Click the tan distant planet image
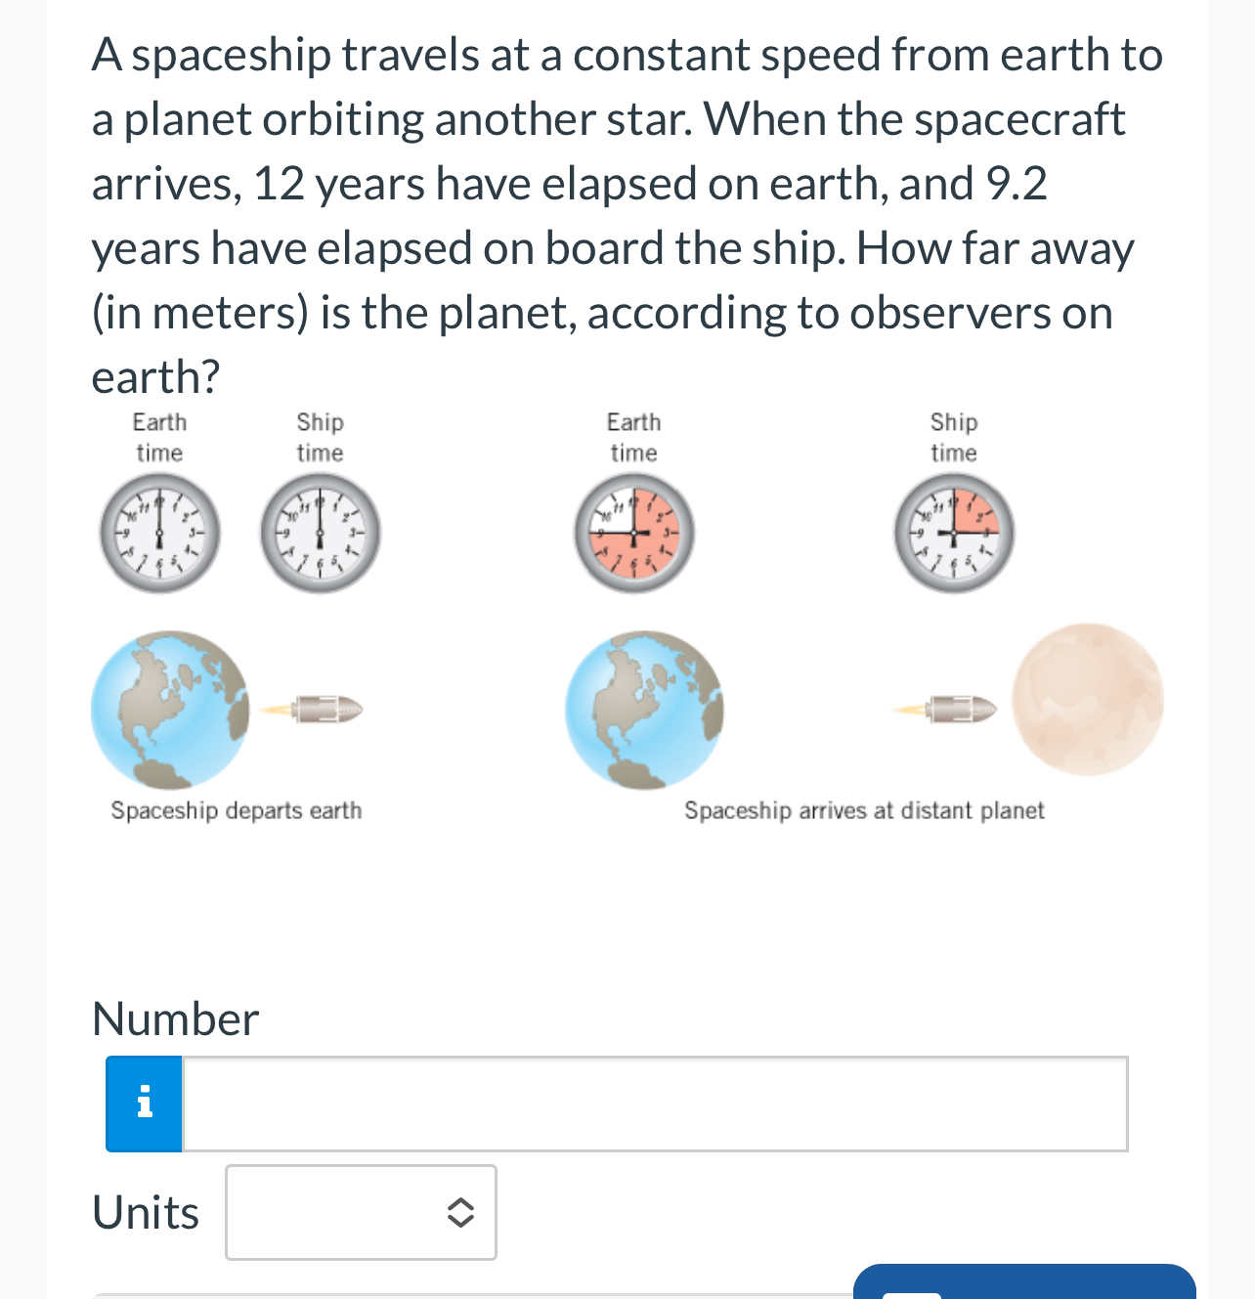The width and height of the screenshot is (1255, 1299). [1088, 700]
